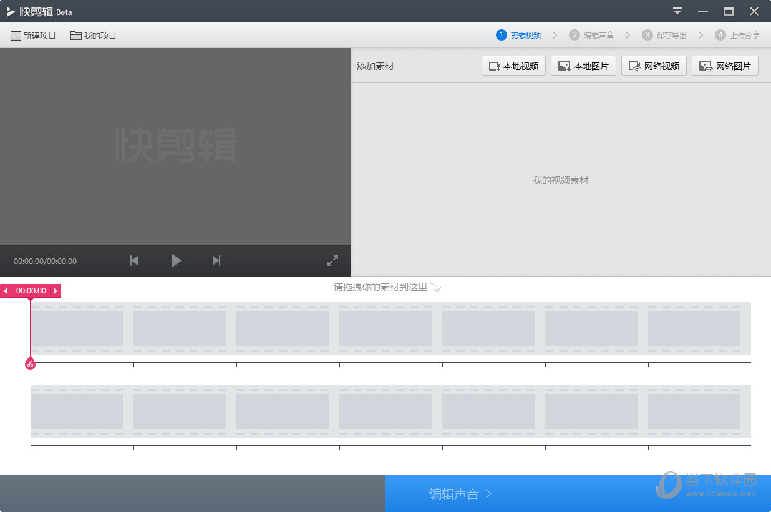Select the 00:00.00 timeline position marker
Viewport: 771px width, 512px height.
[31, 291]
